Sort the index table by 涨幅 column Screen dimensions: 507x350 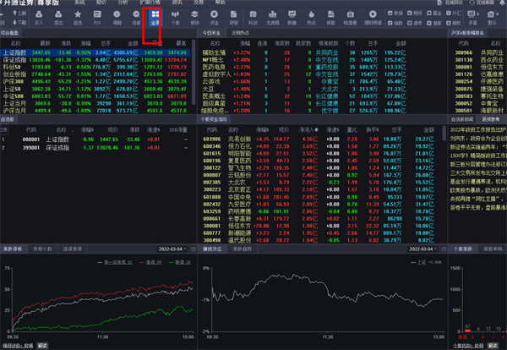pyautogui.click(x=84, y=42)
